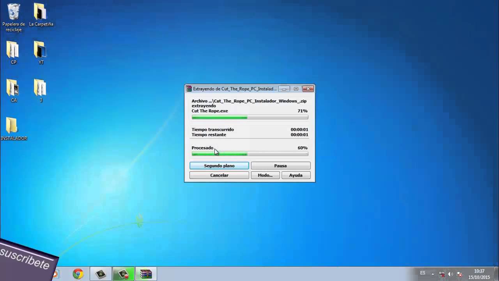Select the La Carpetiña folder

point(41,15)
